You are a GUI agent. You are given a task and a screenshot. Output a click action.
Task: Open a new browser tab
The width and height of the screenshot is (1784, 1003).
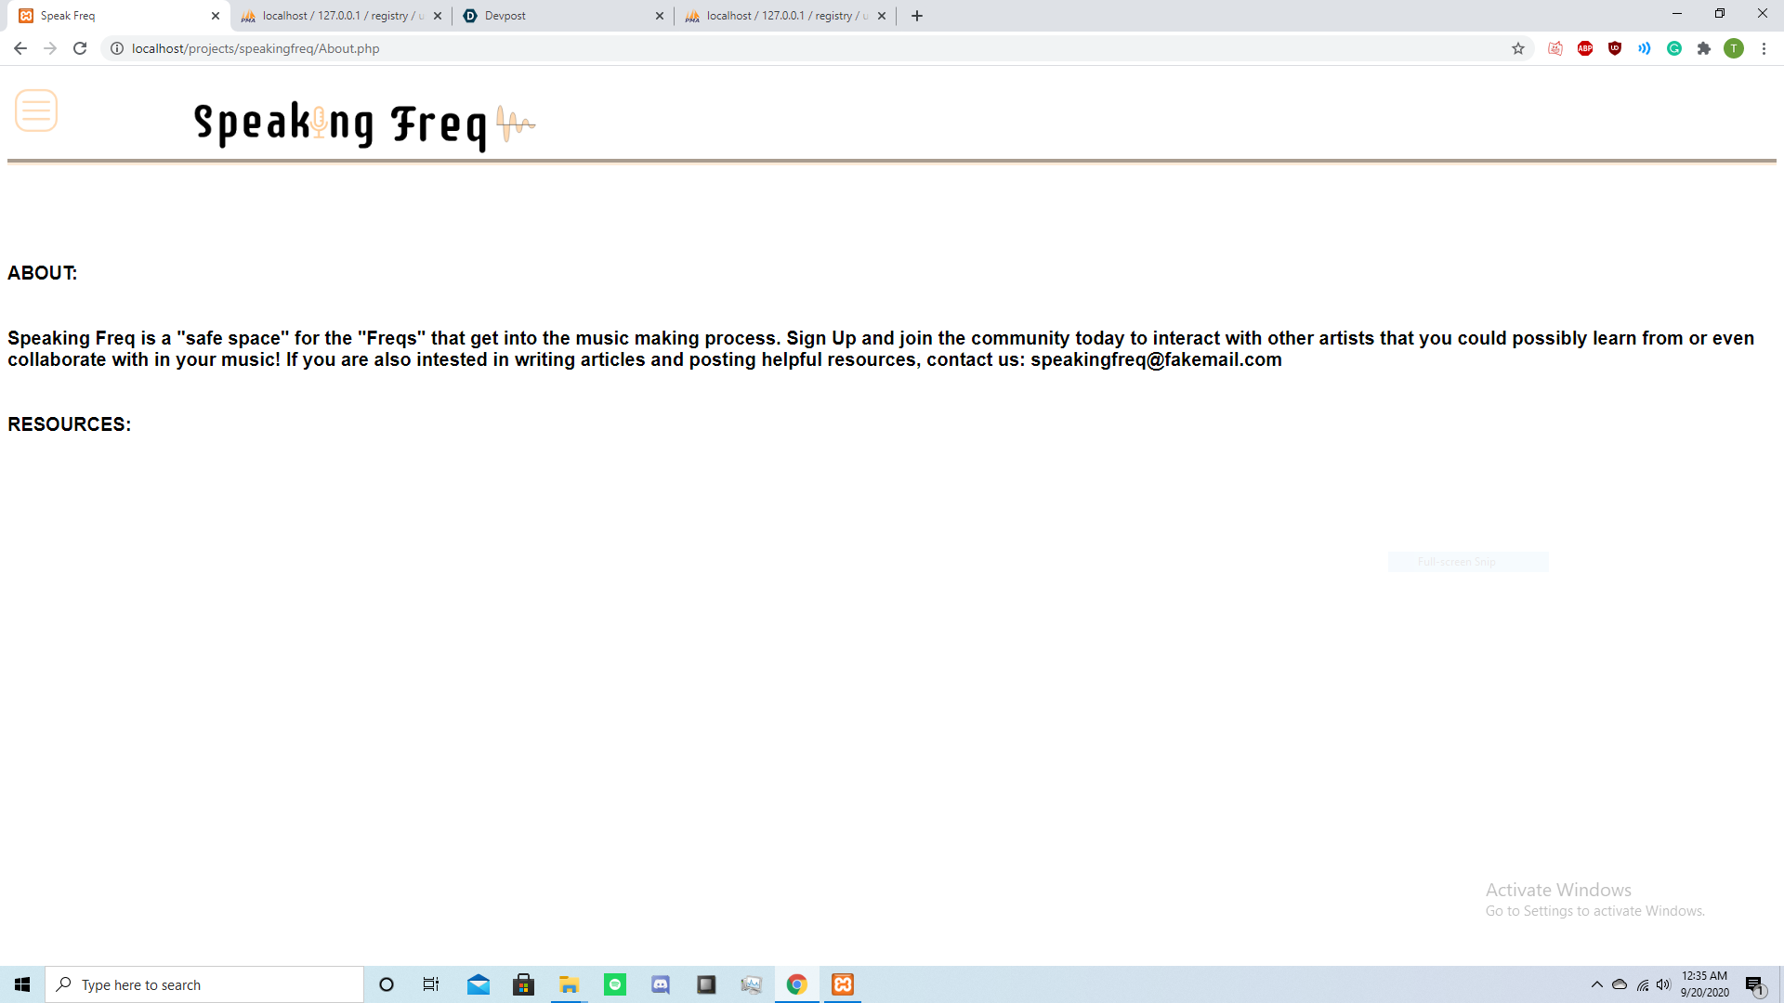click(x=917, y=16)
